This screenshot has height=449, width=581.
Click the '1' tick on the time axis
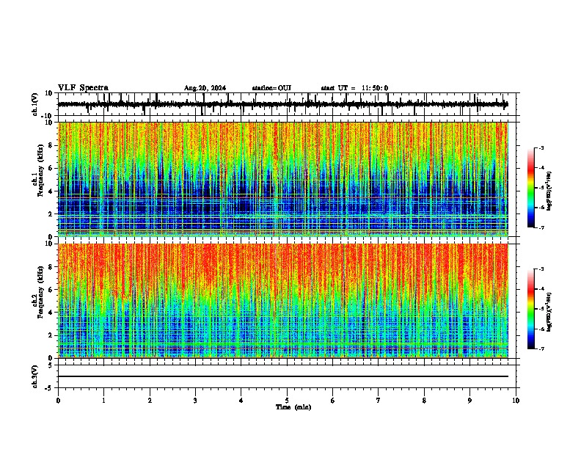pyautogui.click(x=103, y=401)
